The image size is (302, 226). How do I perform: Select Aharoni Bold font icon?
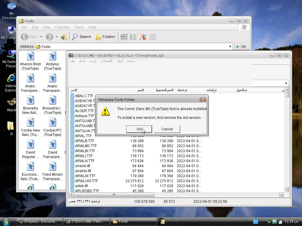pyautogui.click(x=30, y=61)
